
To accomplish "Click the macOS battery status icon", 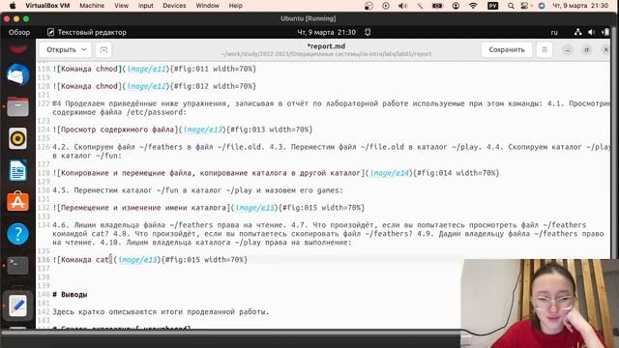I will point(437,6).
